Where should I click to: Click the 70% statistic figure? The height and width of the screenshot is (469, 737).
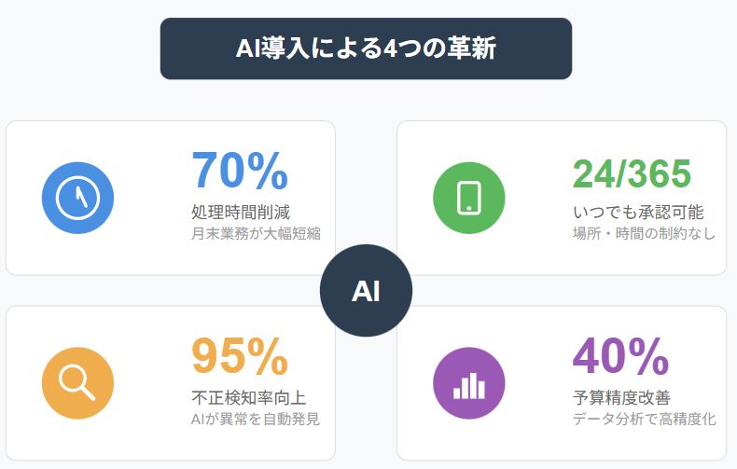pyautogui.click(x=240, y=171)
